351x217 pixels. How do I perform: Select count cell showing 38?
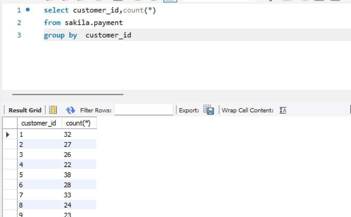pos(79,175)
